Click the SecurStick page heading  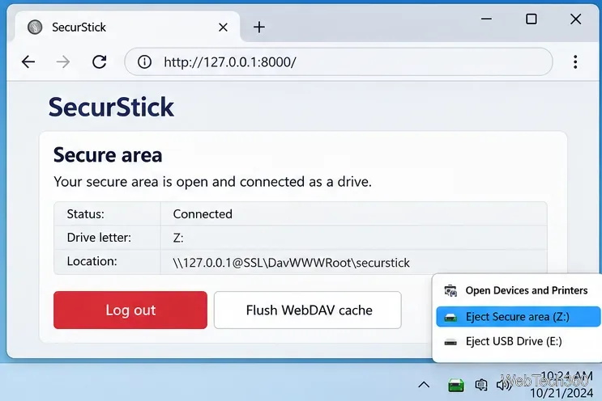[x=111, y=107]
